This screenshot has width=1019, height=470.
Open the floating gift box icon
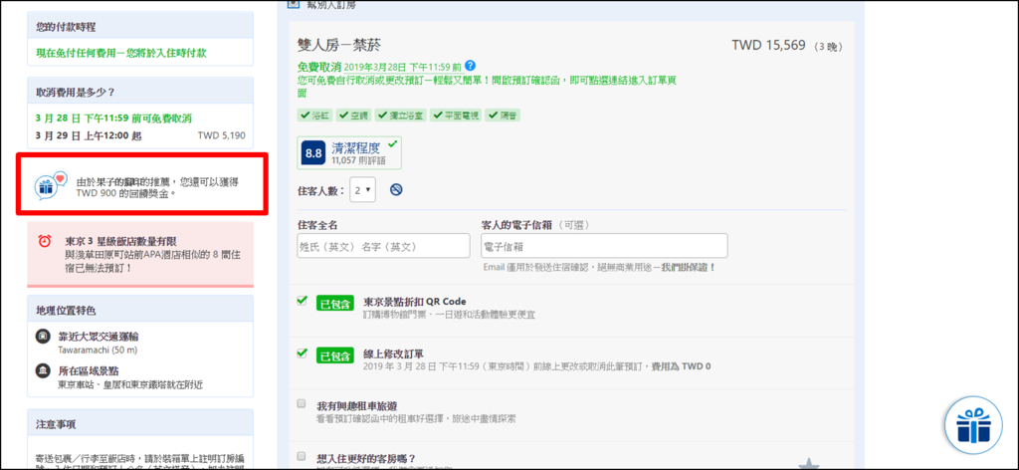(973, 424)
